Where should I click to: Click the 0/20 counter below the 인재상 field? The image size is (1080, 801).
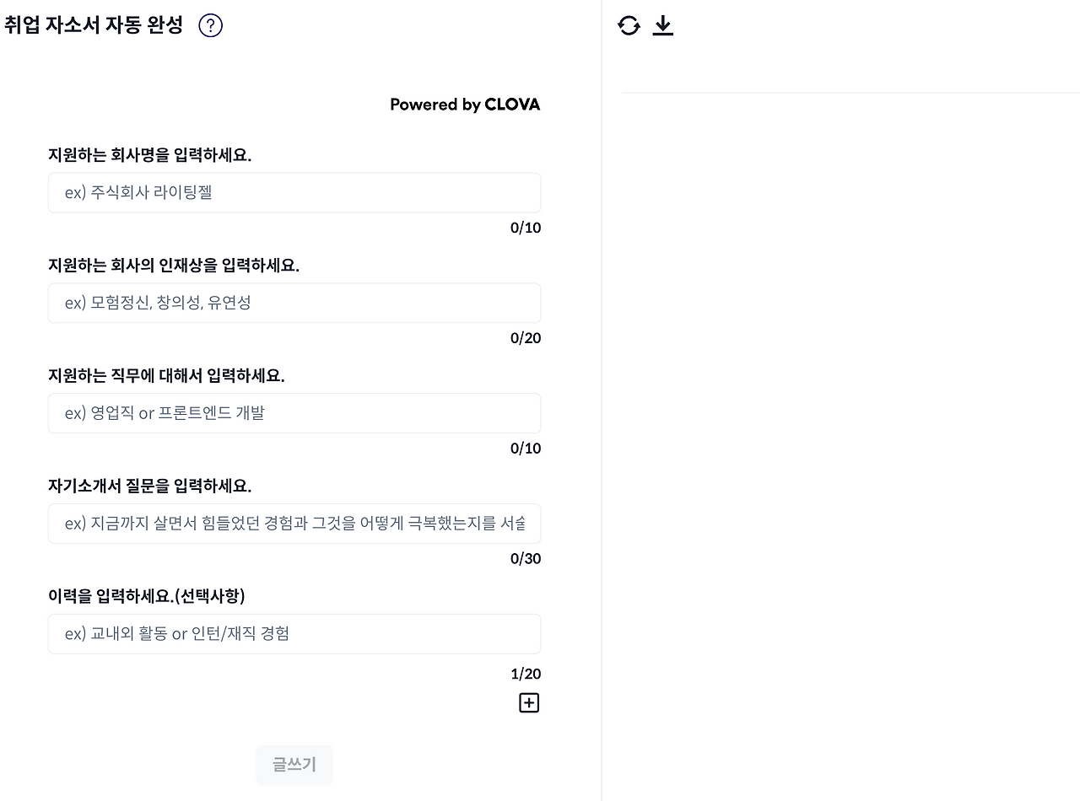(x=526, y=337)
